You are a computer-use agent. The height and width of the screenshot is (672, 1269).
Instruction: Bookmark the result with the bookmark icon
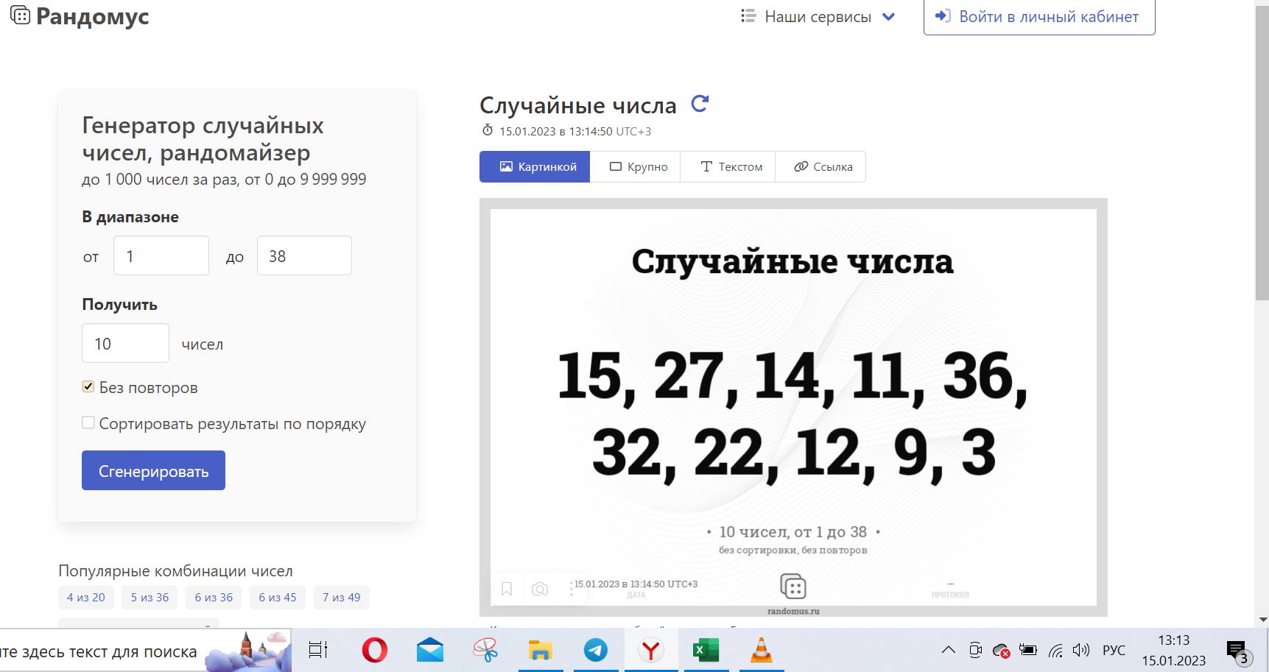[x=507, y=589]
